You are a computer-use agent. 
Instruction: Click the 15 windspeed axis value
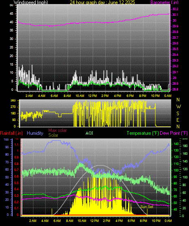point(11,64)
